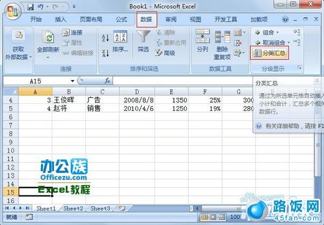Open the 视图 tab
Viewport: 324px width, 225px height.
click(195, 19)
